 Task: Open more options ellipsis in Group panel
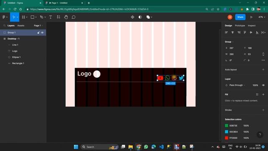click(x=263, y=60)
